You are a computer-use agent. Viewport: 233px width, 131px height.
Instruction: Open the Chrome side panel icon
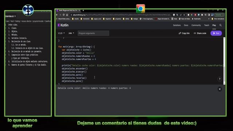coord(209,15)
